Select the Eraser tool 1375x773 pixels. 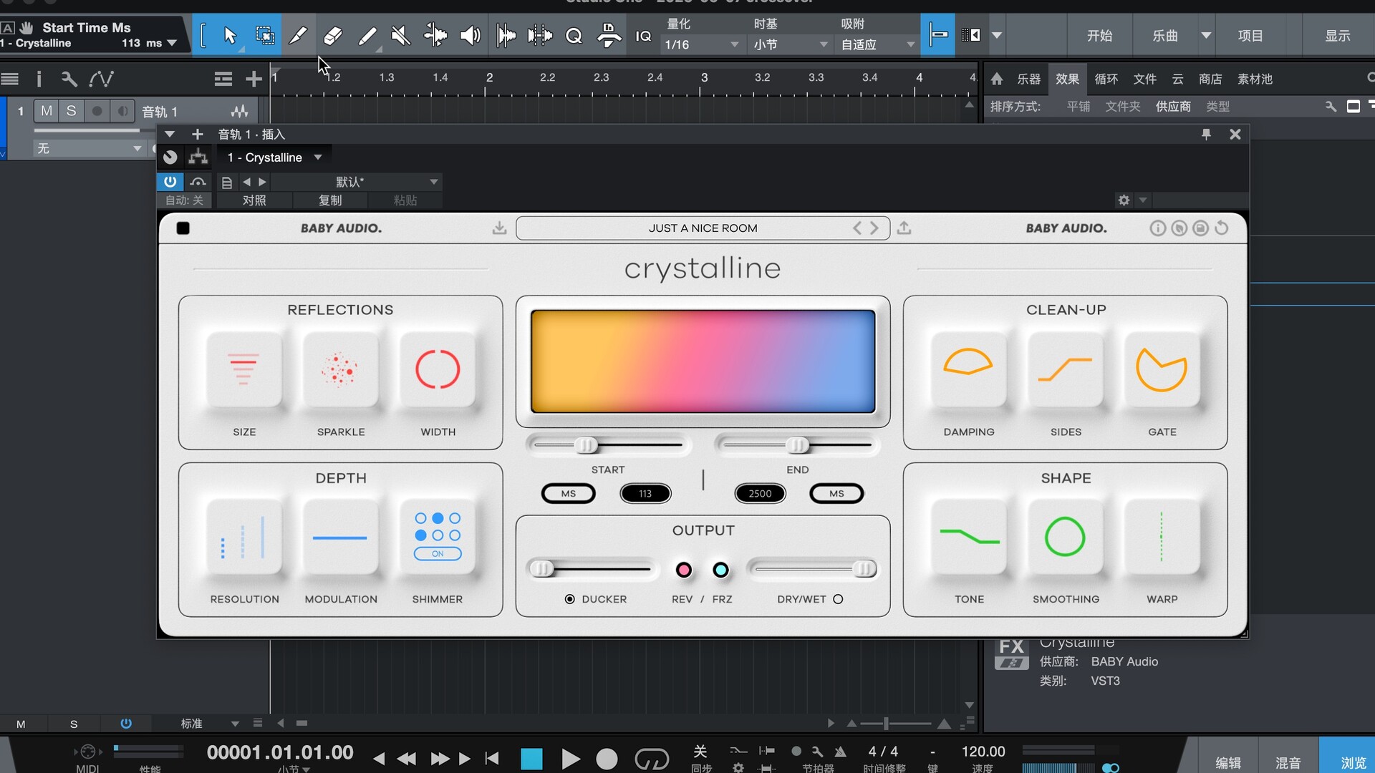point(332,35)
